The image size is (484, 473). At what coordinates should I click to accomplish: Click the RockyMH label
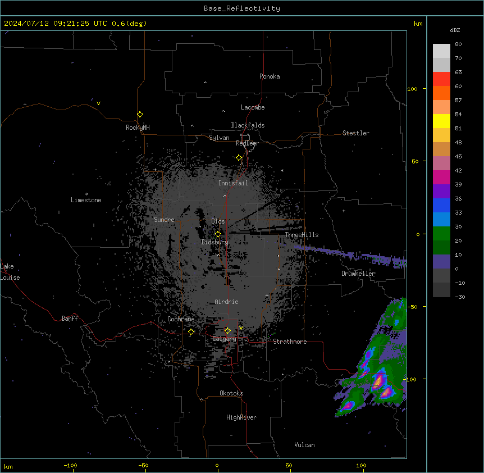[x=138, y=127]
